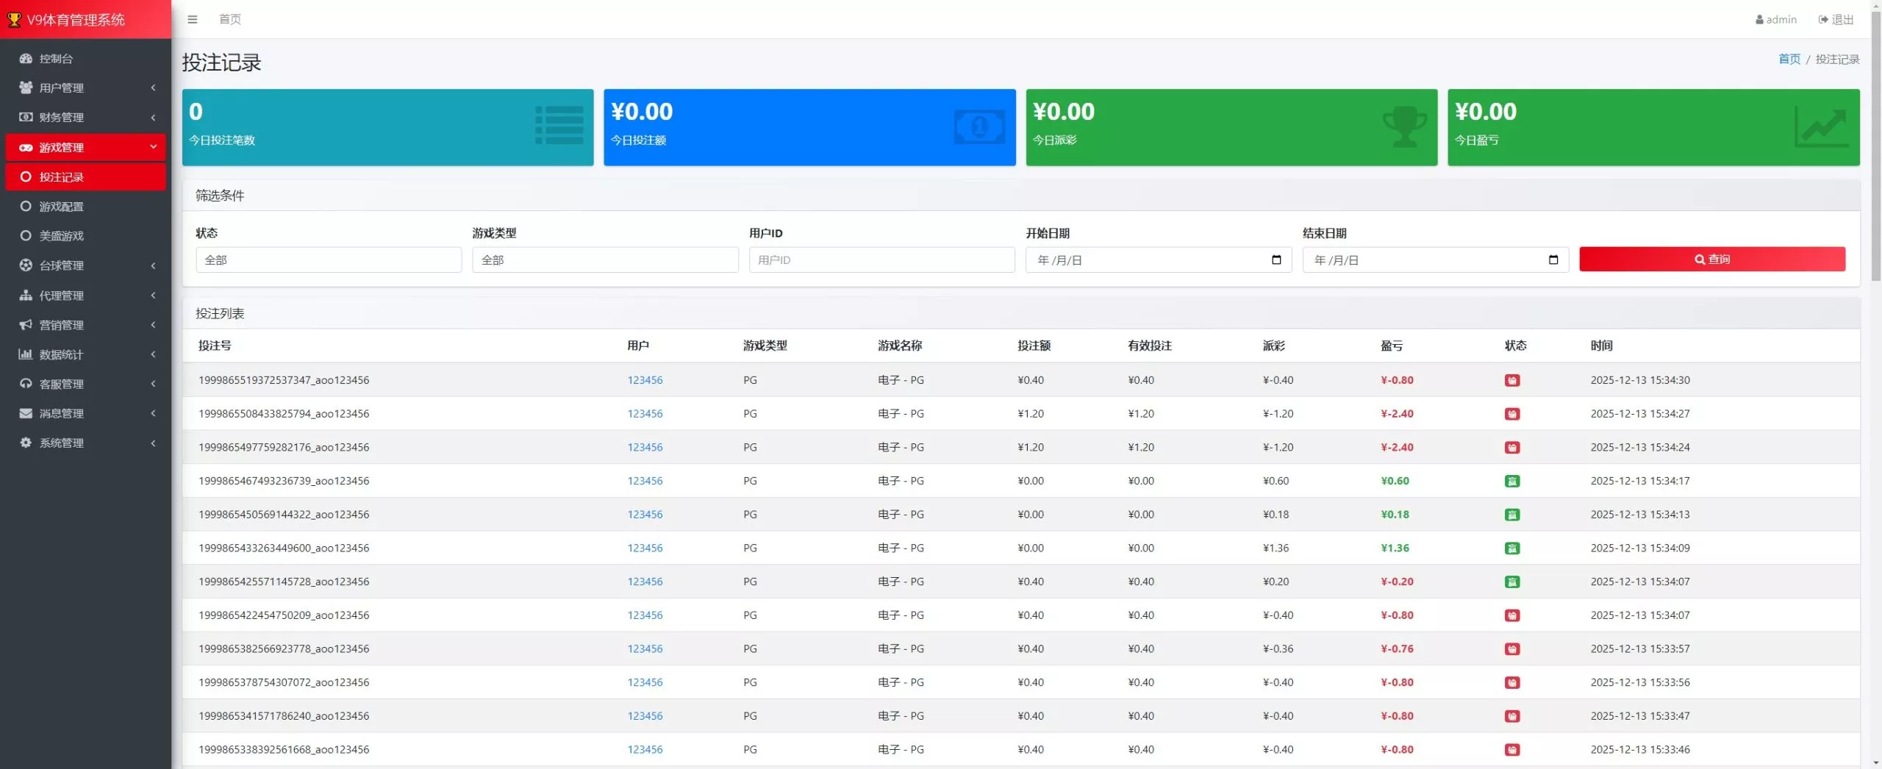Open the 游戏类型 filter dropdown
1882x769 pixels.
click(604, 260)
